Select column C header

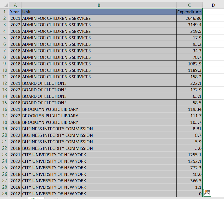(x=189, y=5)
